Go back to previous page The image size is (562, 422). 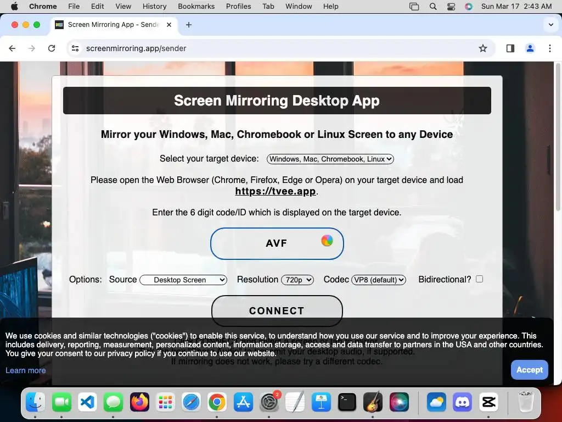[12, 48]
